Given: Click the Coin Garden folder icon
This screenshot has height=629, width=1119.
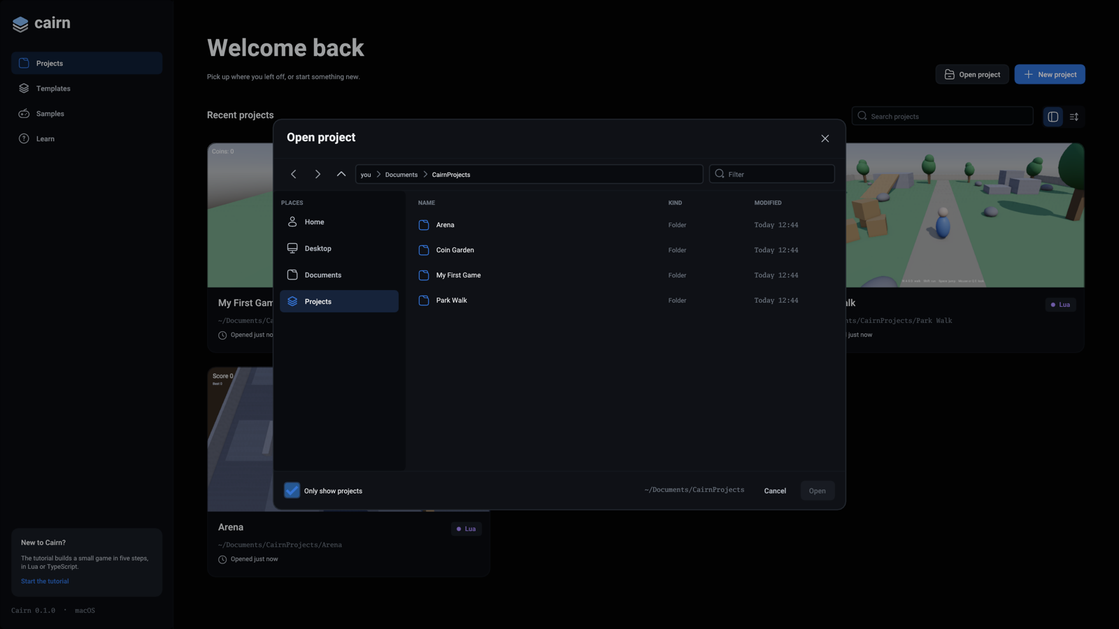Looking at the screenshot, I should pos(424,250).
